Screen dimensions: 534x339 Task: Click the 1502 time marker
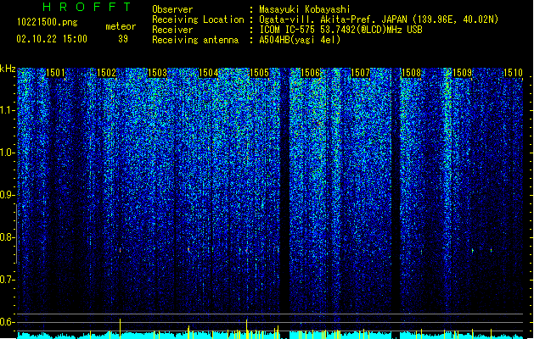107,73
